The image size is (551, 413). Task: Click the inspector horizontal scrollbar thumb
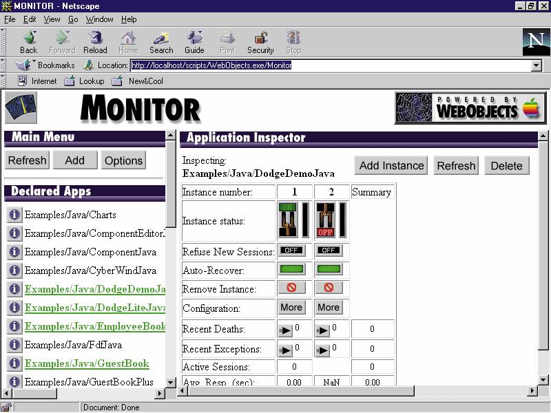pos(300,390)
